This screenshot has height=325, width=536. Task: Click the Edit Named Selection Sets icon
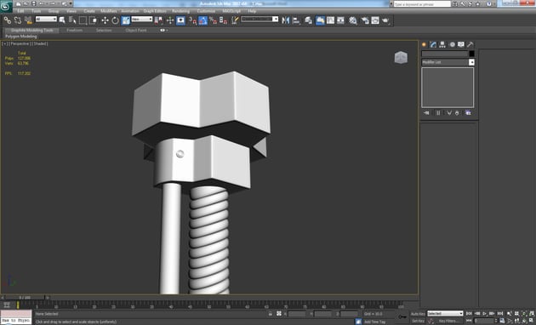coord(235,20)
